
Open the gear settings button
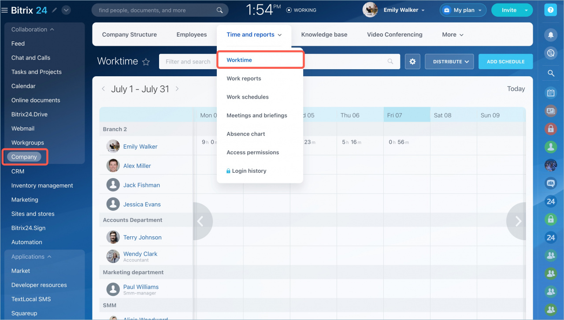(x=412, y=62)
